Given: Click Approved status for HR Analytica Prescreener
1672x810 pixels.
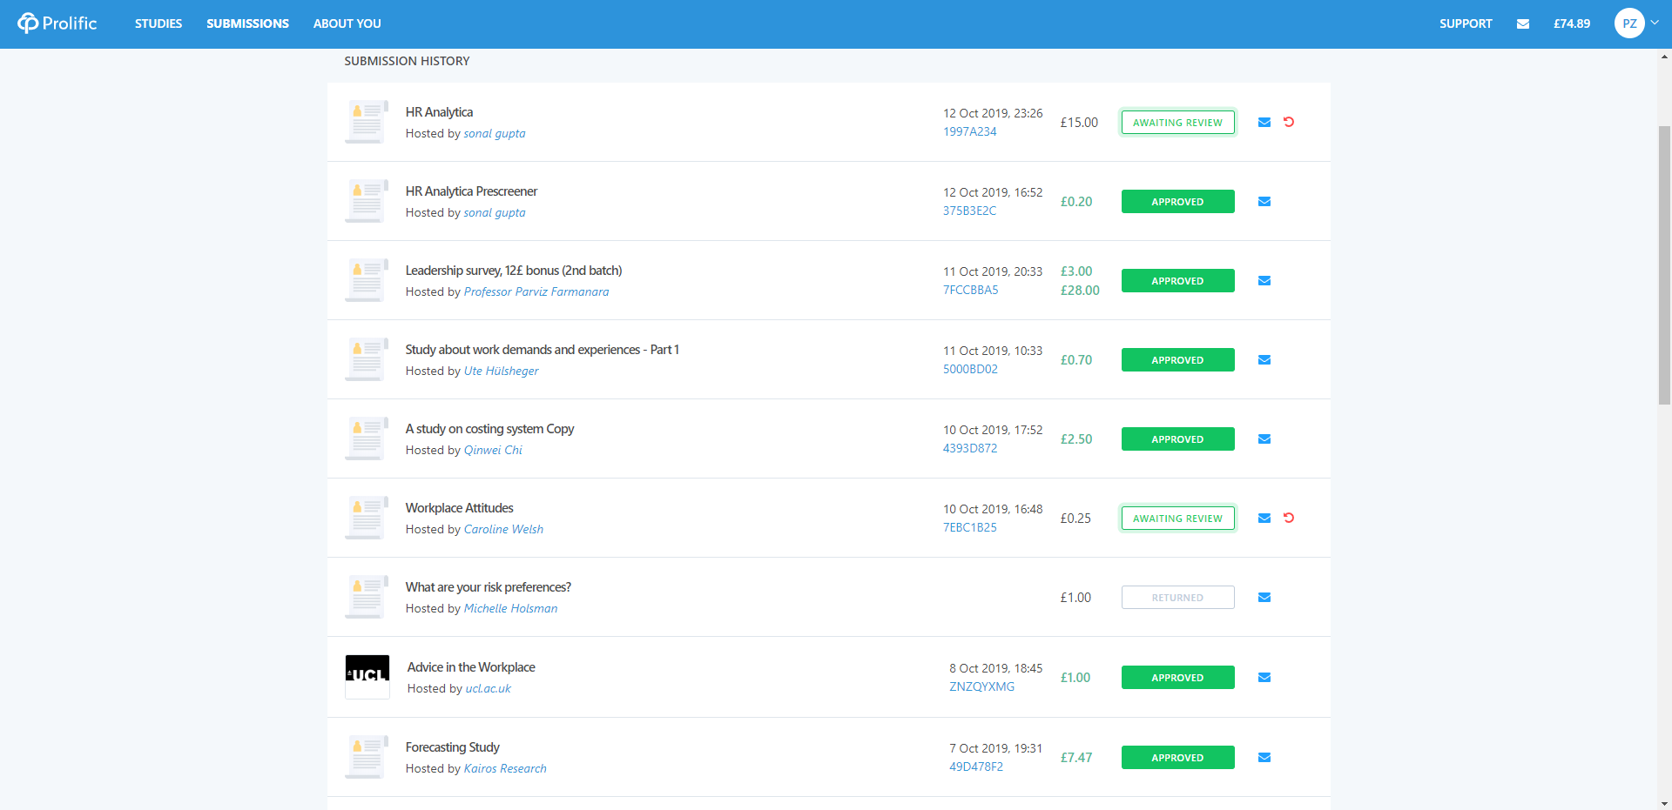Looking at the screenshot, I should pos(1177,202).
